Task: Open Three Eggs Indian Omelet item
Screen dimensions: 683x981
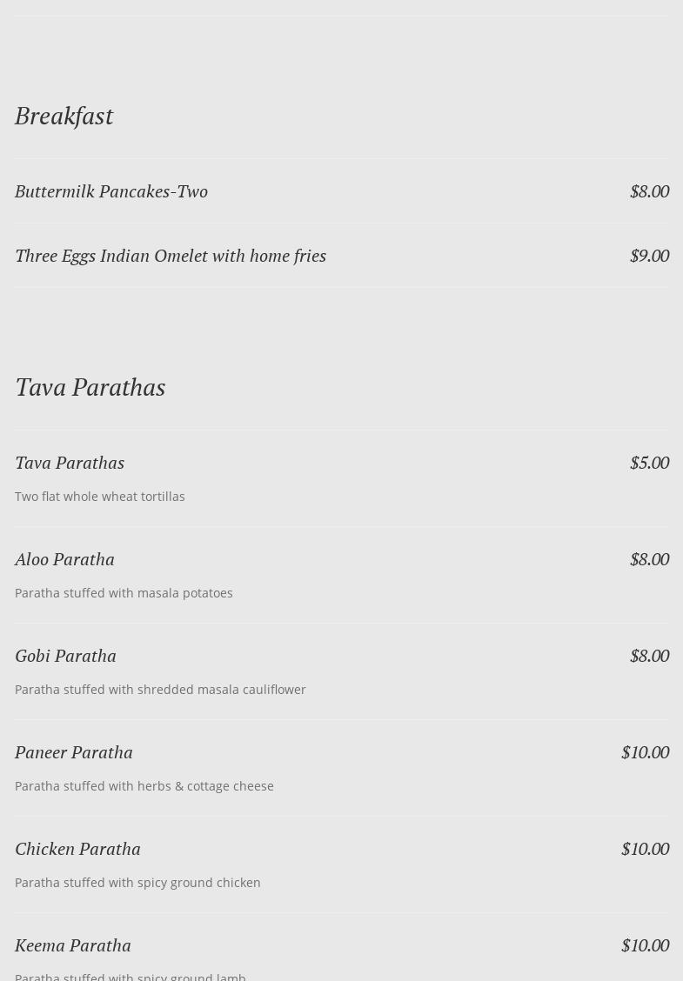Action: click(171, 256)
